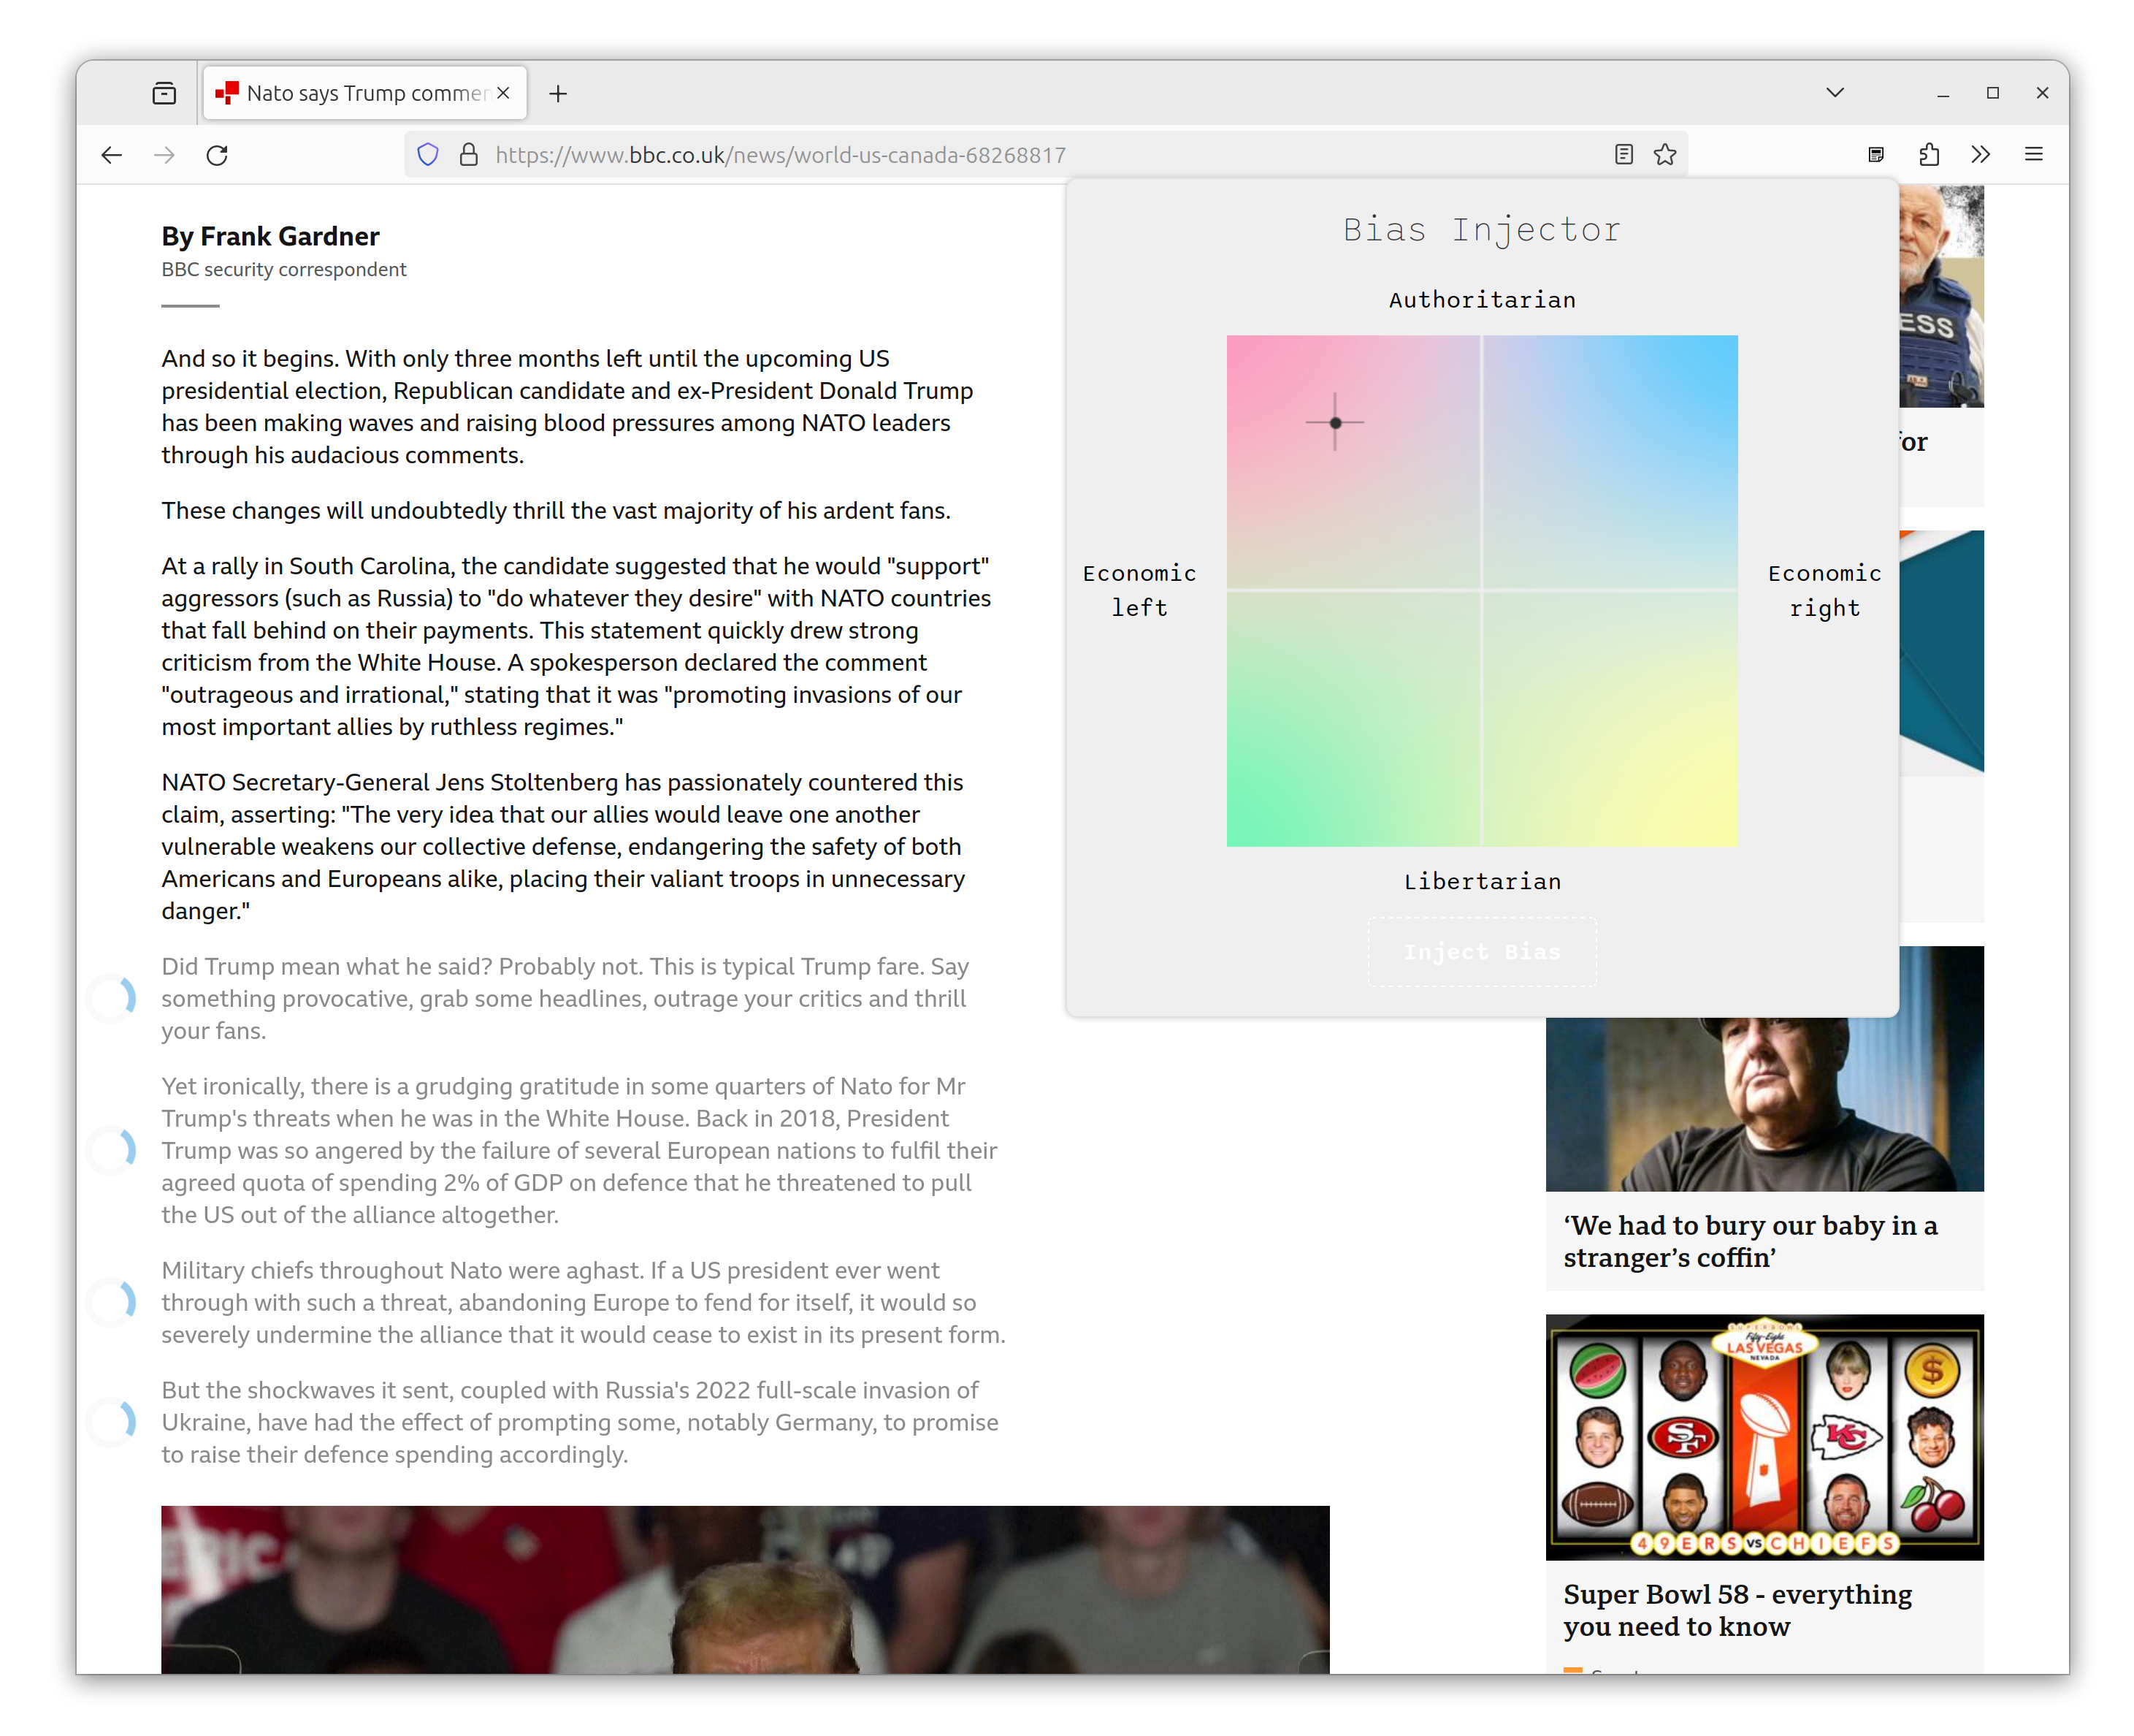
Task: Reload the current BBC page
Action: pyautogui.click(x=217, y=155)
